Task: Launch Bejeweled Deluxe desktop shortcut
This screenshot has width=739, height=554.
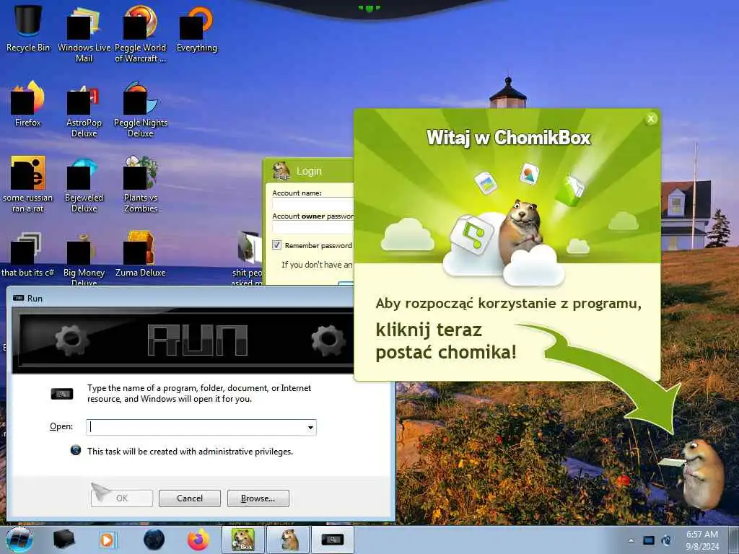Action: [x=84, y=183]
